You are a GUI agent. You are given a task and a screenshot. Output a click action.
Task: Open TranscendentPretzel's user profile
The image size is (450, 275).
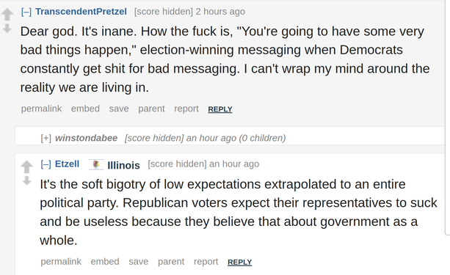pos(81,12)
